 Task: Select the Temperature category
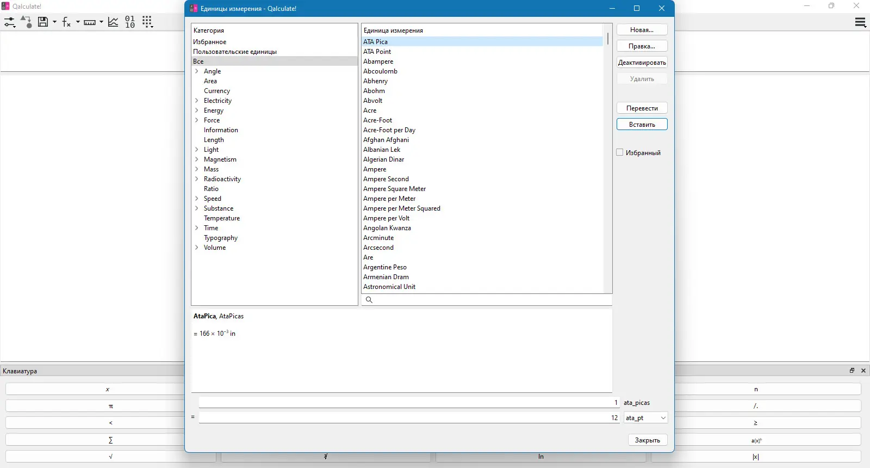(x=222, y=218)
